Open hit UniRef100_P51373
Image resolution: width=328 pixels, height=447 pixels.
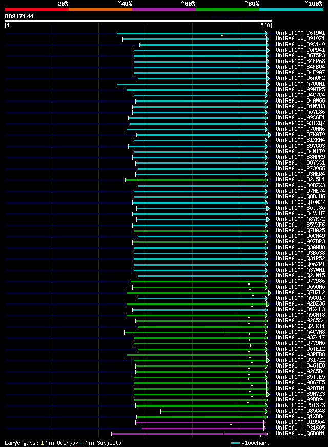[x=300, y=405]
